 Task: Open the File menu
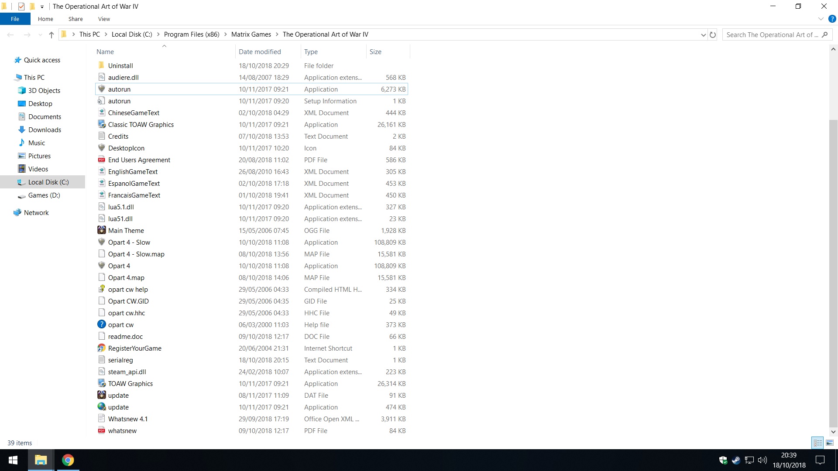pos(15,19)
